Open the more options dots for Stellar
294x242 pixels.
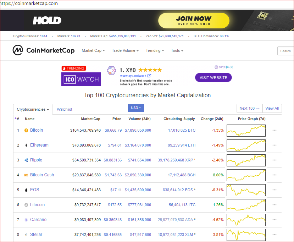274,235
